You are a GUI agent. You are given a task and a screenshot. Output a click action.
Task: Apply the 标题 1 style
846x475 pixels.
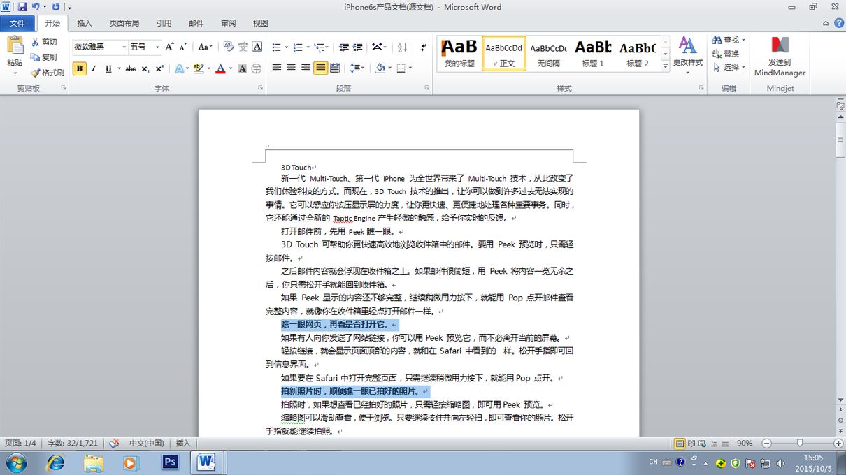point(593,54)
